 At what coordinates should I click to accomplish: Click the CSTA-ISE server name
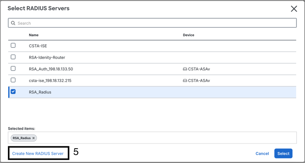point(38,46)
